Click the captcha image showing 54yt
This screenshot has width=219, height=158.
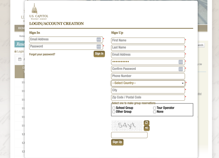point(127,125)
